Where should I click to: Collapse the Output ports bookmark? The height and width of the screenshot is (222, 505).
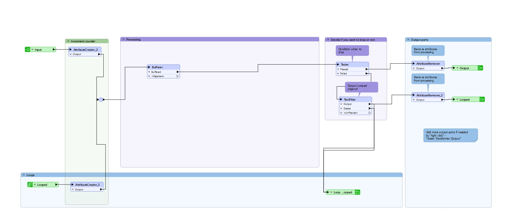[408, 40]
